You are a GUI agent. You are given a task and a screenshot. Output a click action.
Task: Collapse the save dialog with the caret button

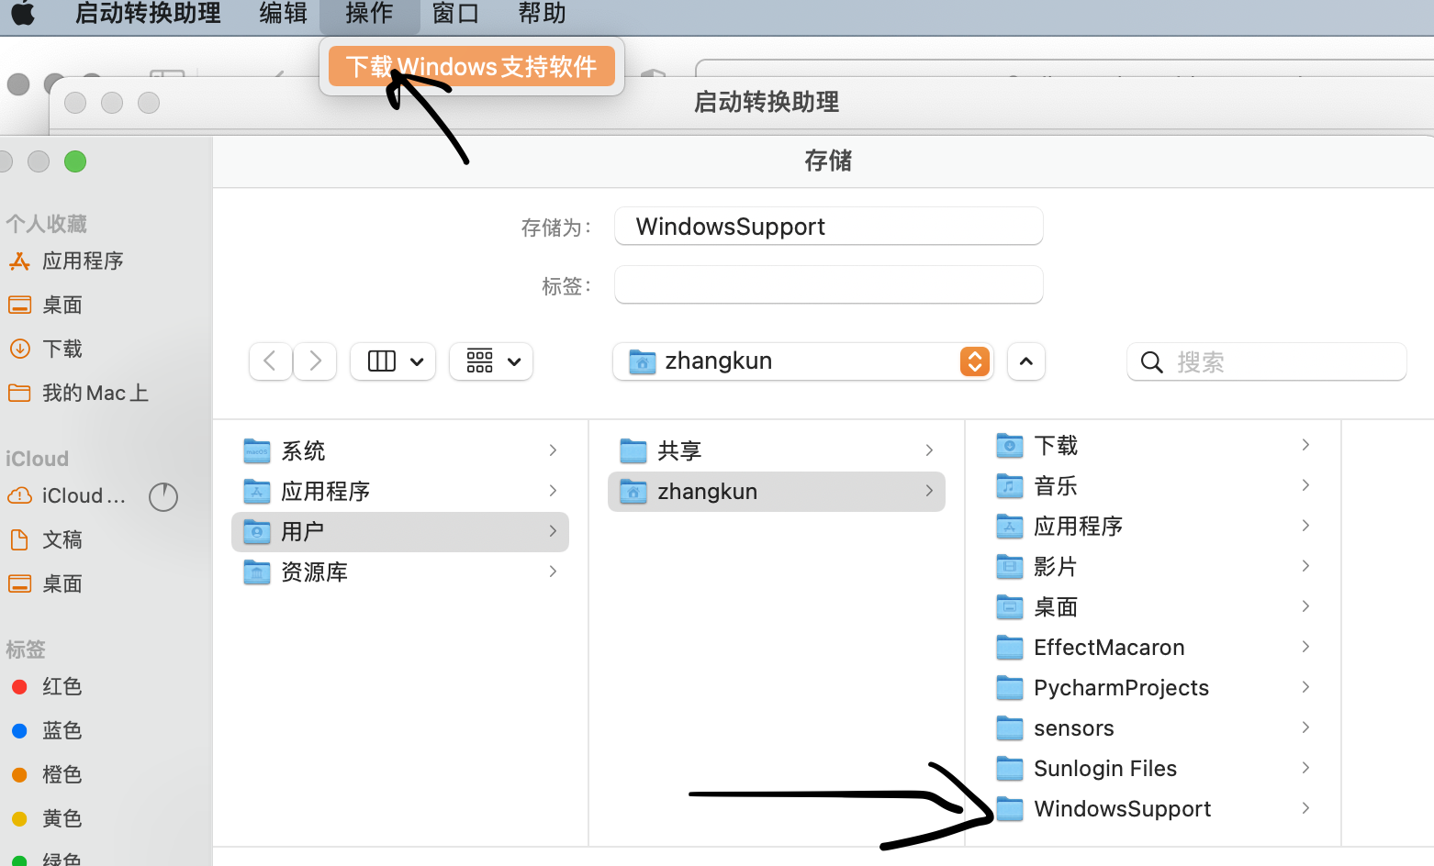pyautogui.click(x=1026, y=361)
